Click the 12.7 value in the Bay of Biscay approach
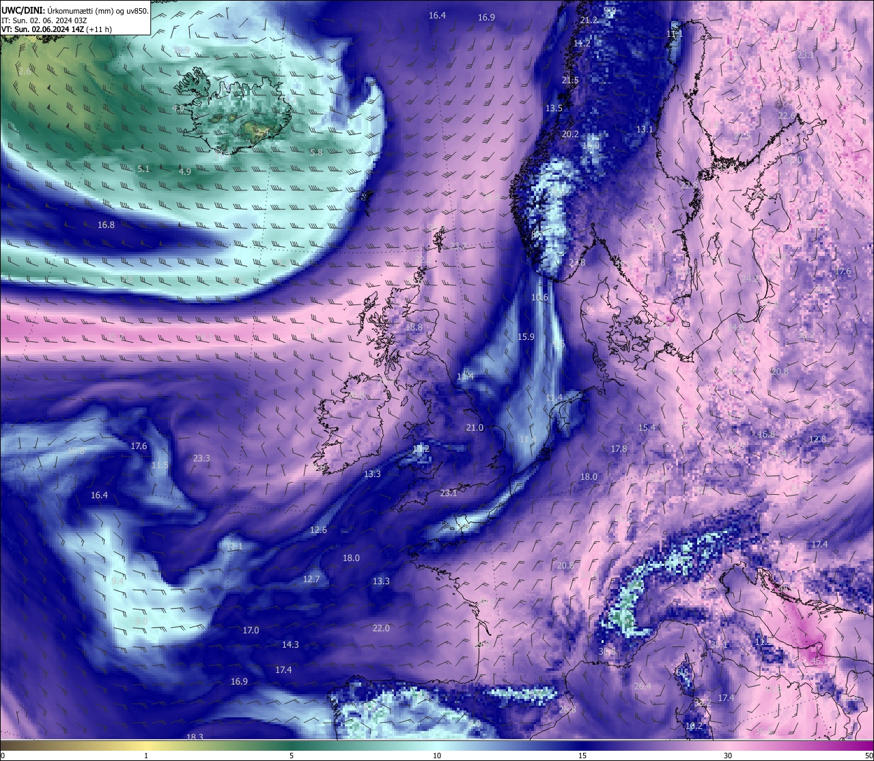The image size is (874, 761). click(x=311, y=579)
